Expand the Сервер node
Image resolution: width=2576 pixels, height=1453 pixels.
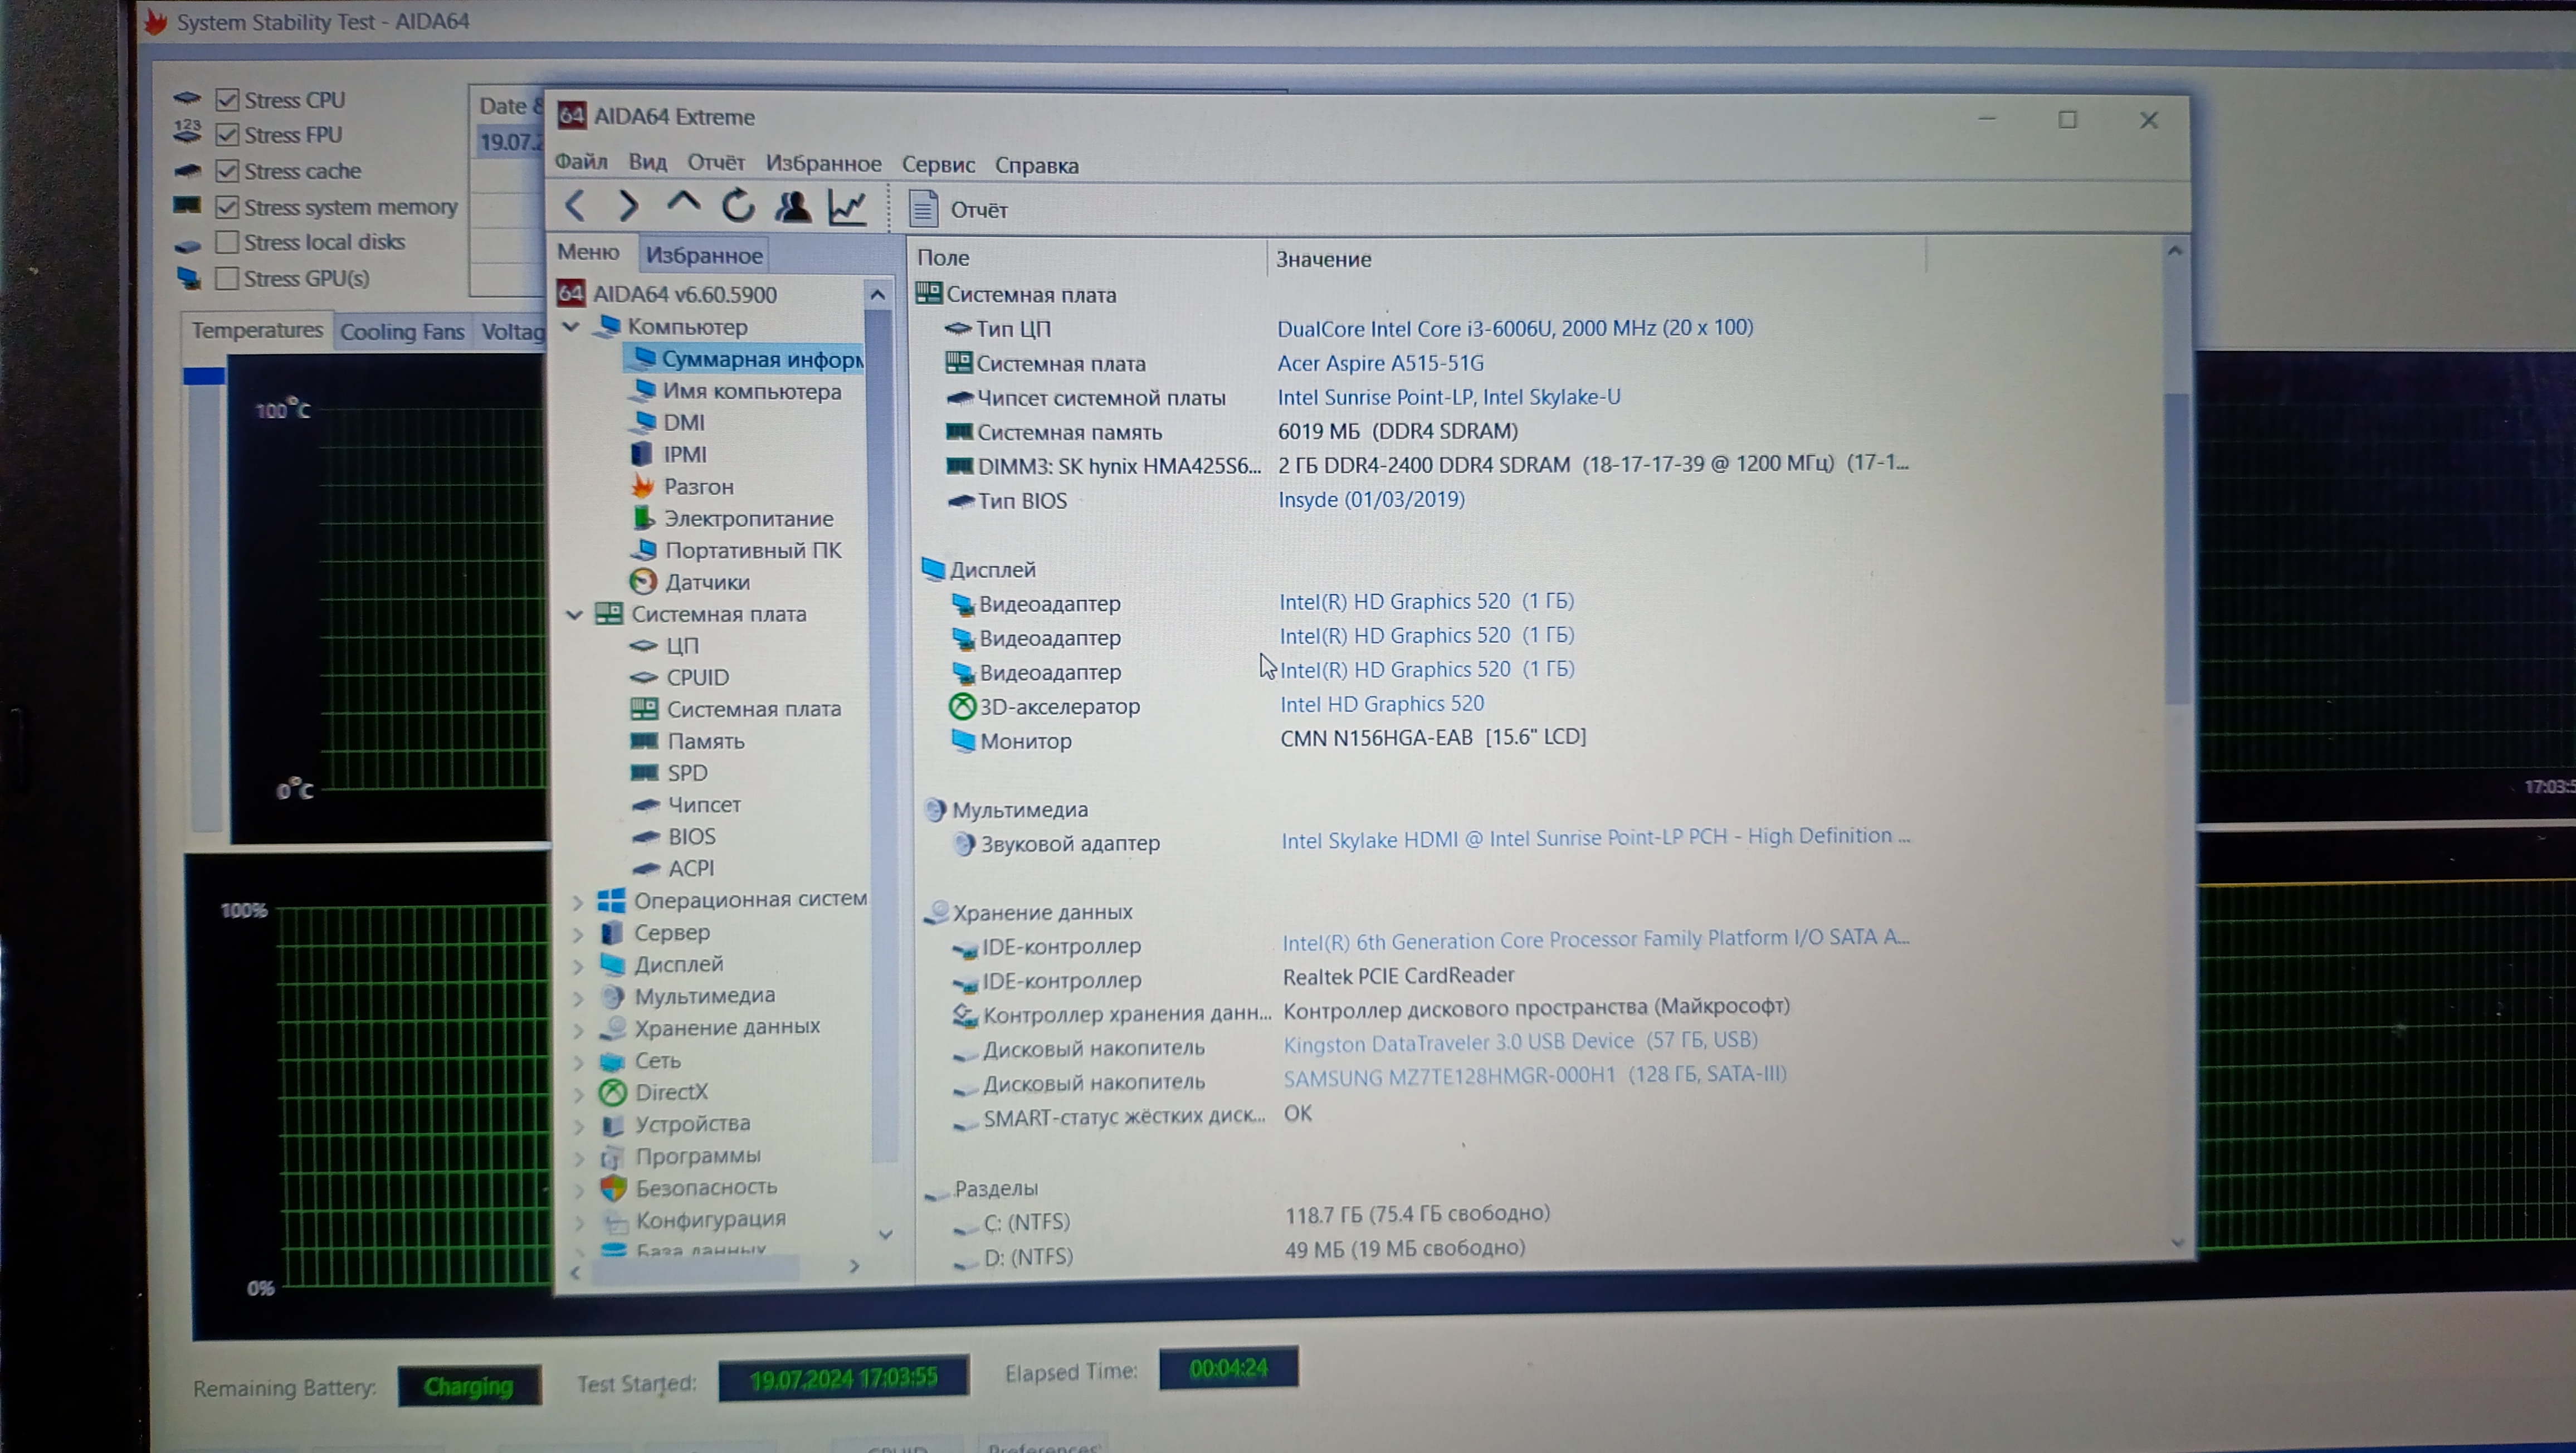click(x=577, y=934)
